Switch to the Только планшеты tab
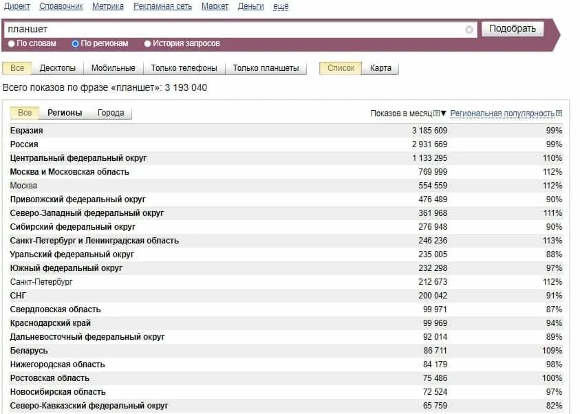The image size is (580, 414). pyautogui.click(x=266, y=68)
